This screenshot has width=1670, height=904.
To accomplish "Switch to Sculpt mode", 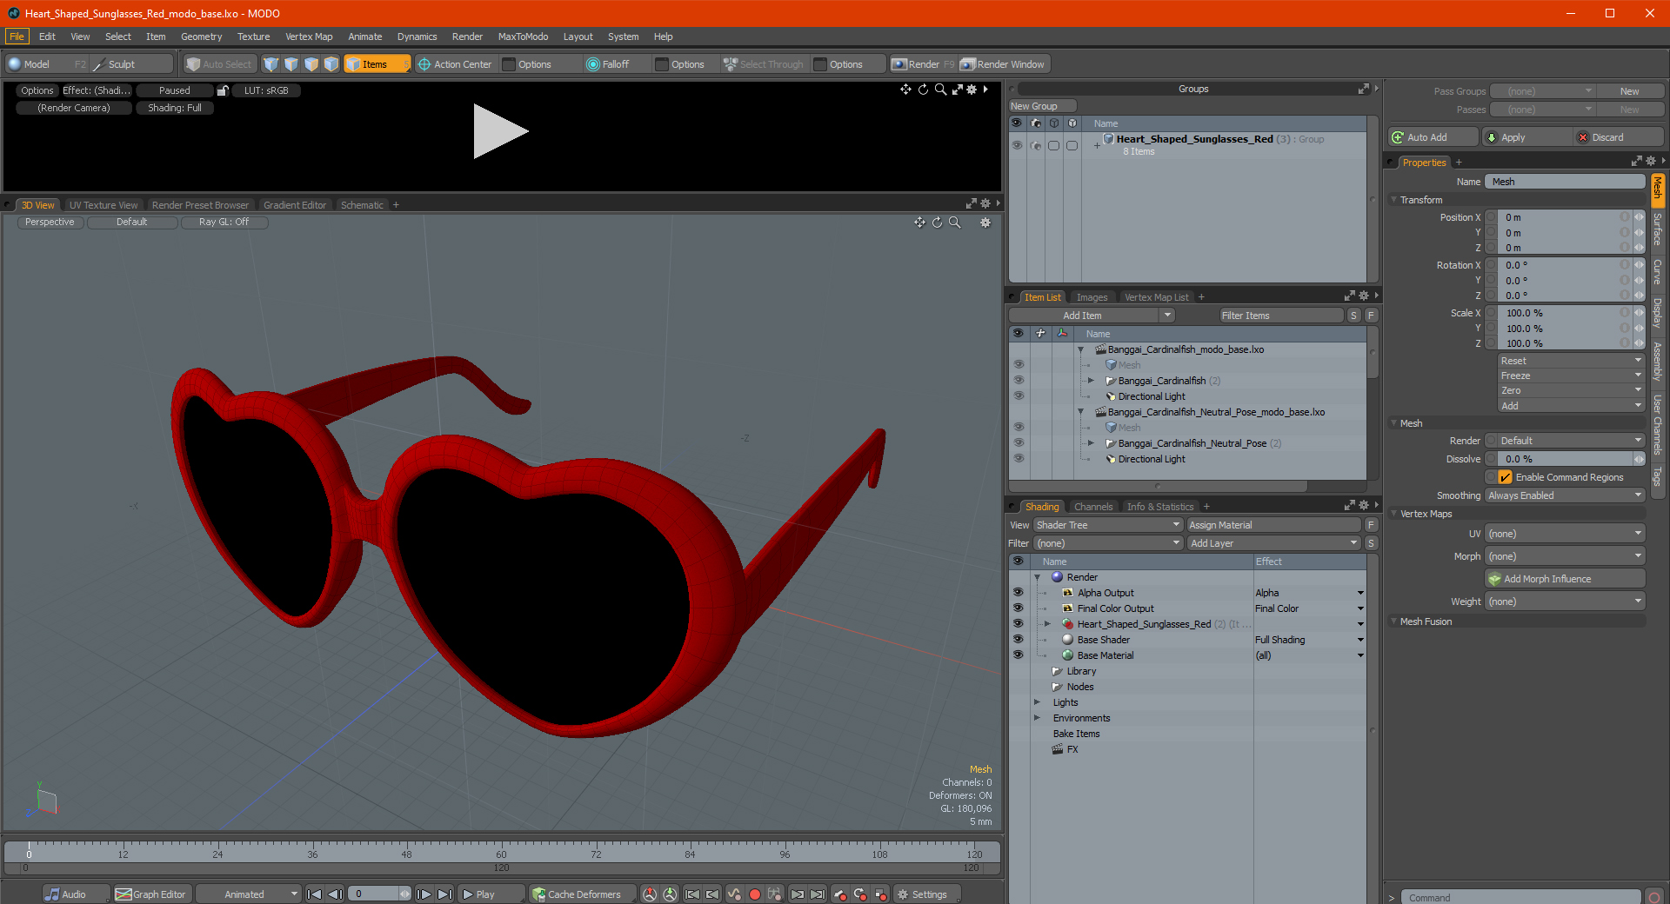I will coord(131,64).
